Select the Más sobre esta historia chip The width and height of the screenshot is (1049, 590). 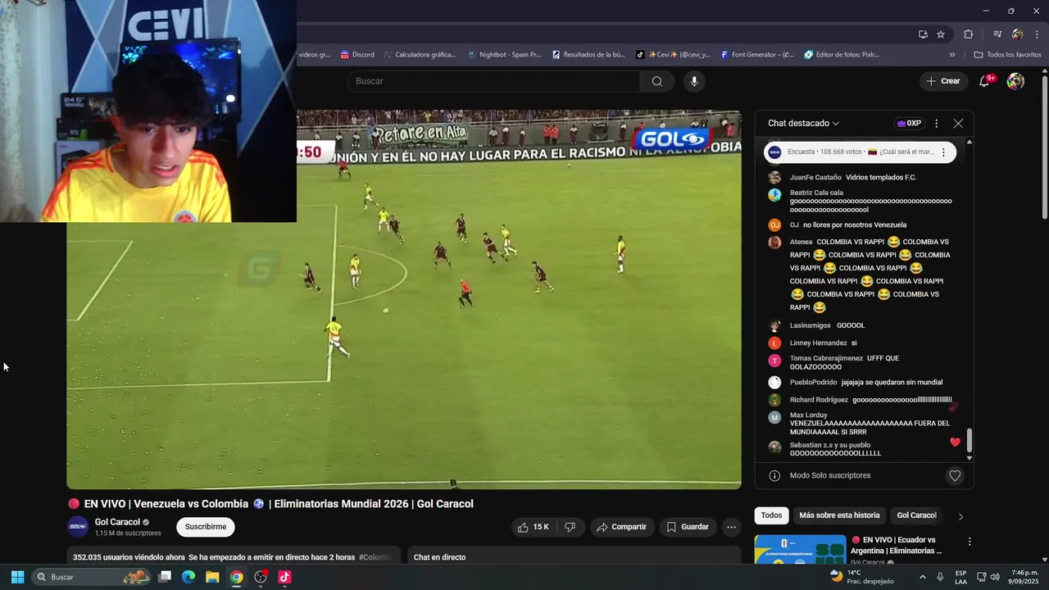click(x=839, y=515)
